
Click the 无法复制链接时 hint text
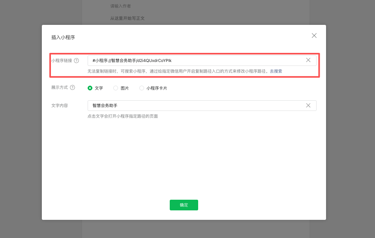click(178, 71)
